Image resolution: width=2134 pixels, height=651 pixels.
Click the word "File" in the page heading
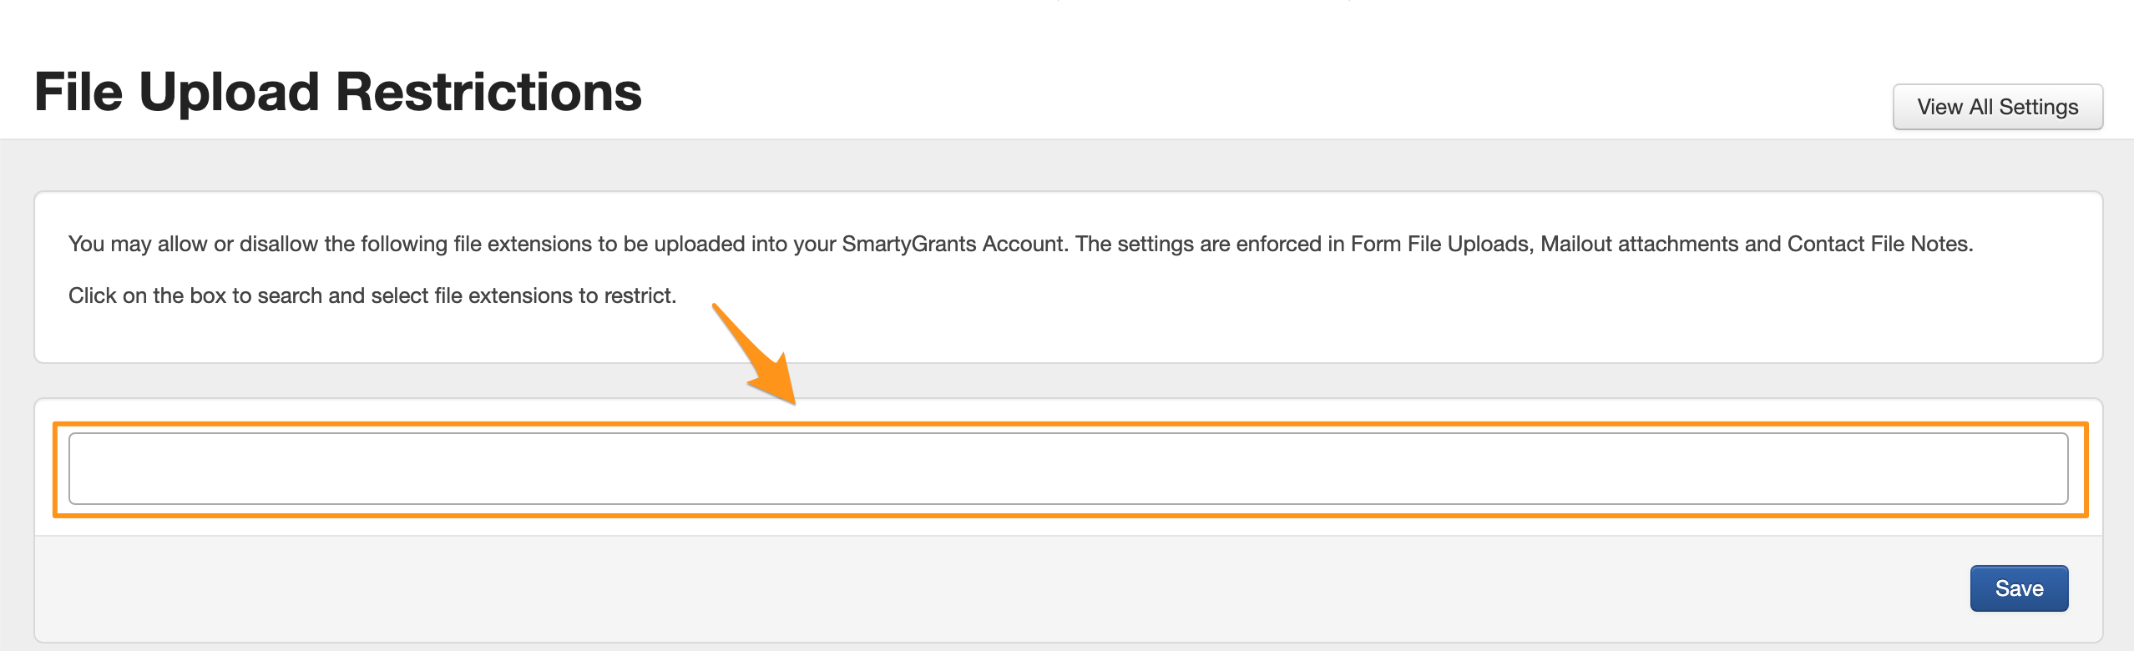(x=78, y=92)
